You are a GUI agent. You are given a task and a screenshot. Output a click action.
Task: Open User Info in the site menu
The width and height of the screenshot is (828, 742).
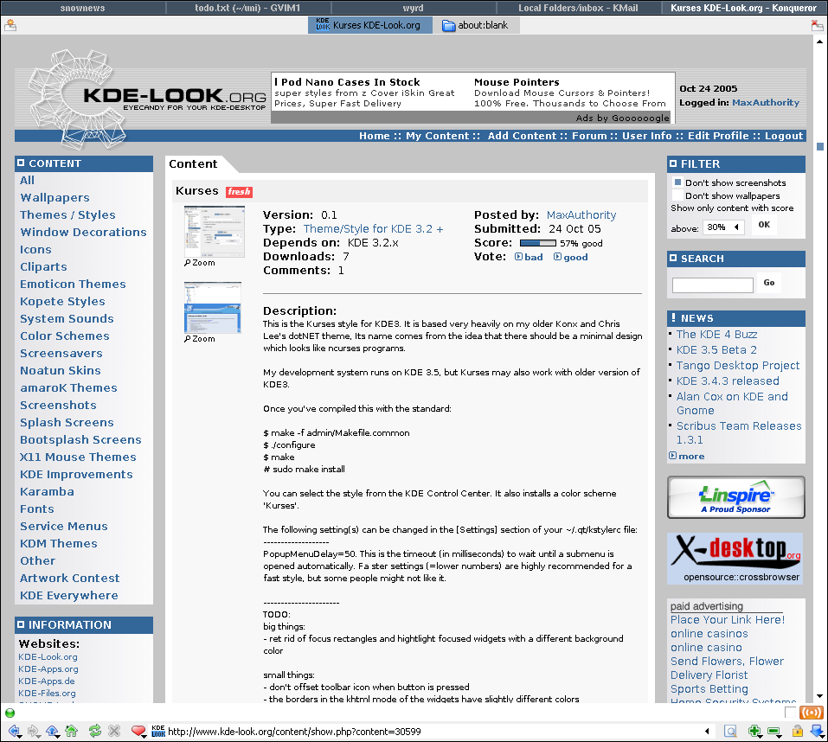point(647,136)
